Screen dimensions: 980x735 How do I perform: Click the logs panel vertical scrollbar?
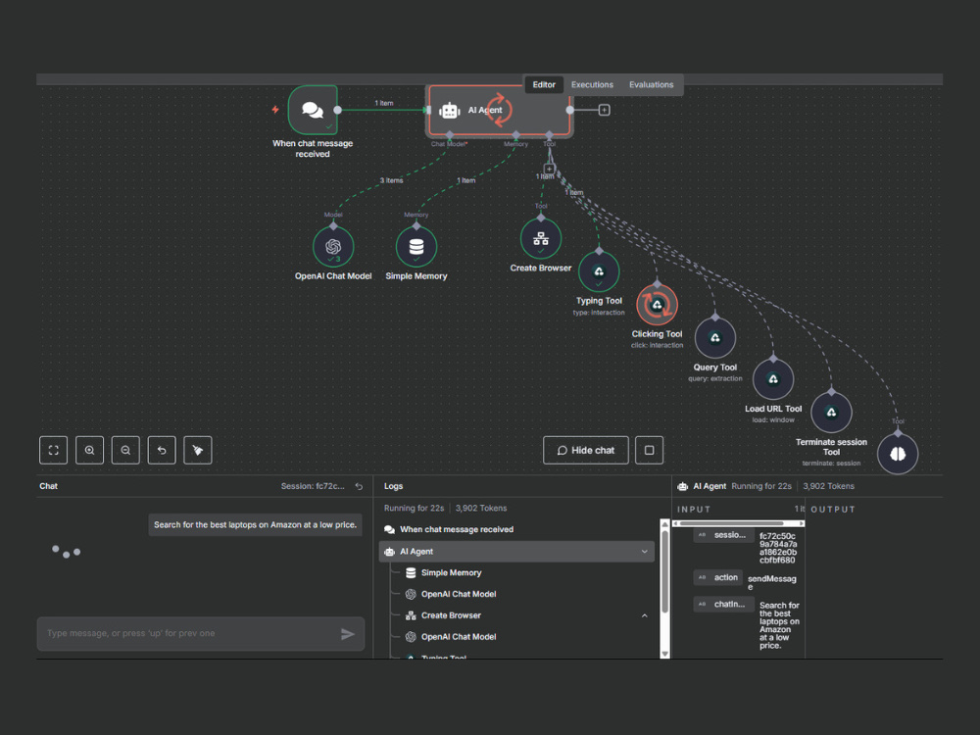tap(665, 570)
